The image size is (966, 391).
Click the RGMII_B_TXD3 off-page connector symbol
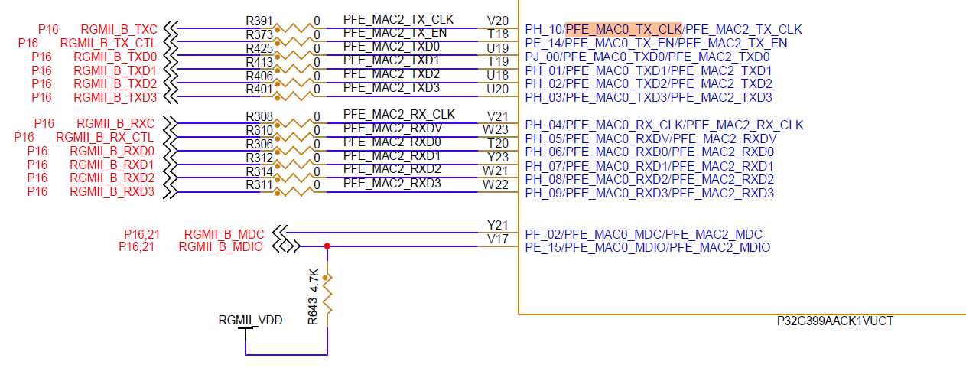pos(170,97)
